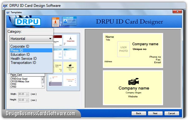The width and height of the screenshot is (188, 120).
Task: Open the Horizontal orientation dropdown
Action: click(31, 39)
